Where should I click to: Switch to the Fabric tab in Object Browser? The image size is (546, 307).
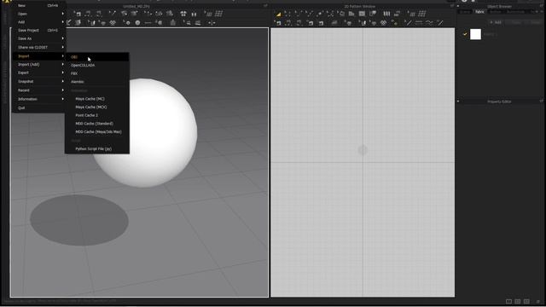tap(479, 12)
